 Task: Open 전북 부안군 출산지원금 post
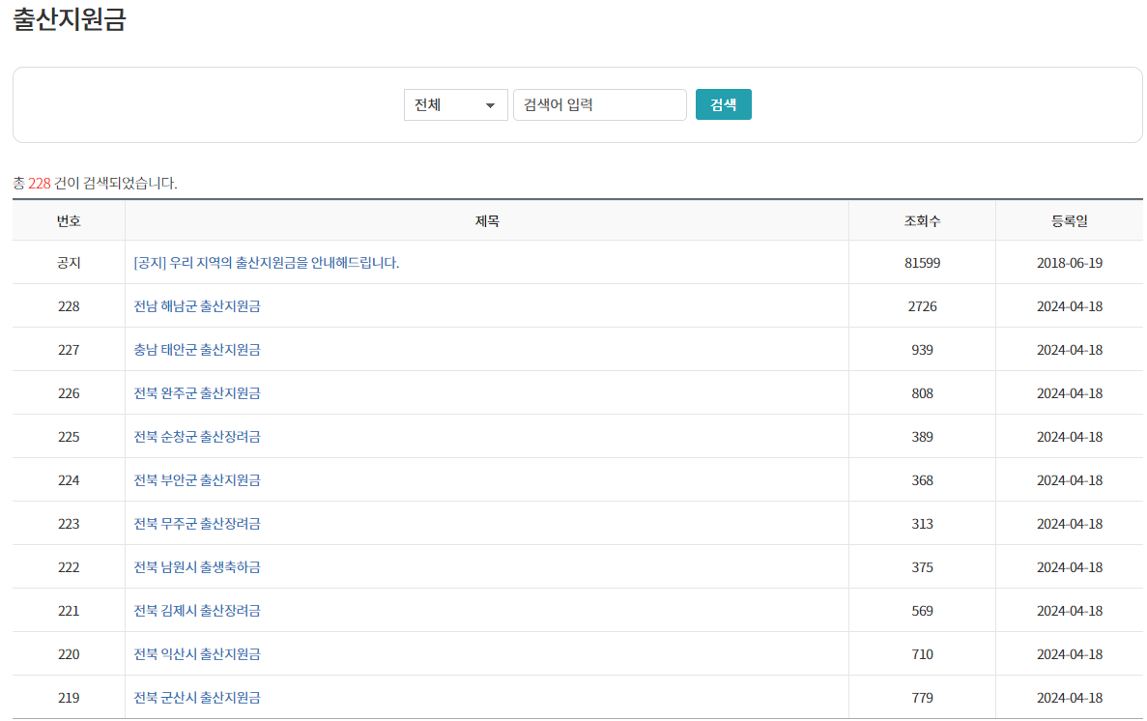pos(197,480)
